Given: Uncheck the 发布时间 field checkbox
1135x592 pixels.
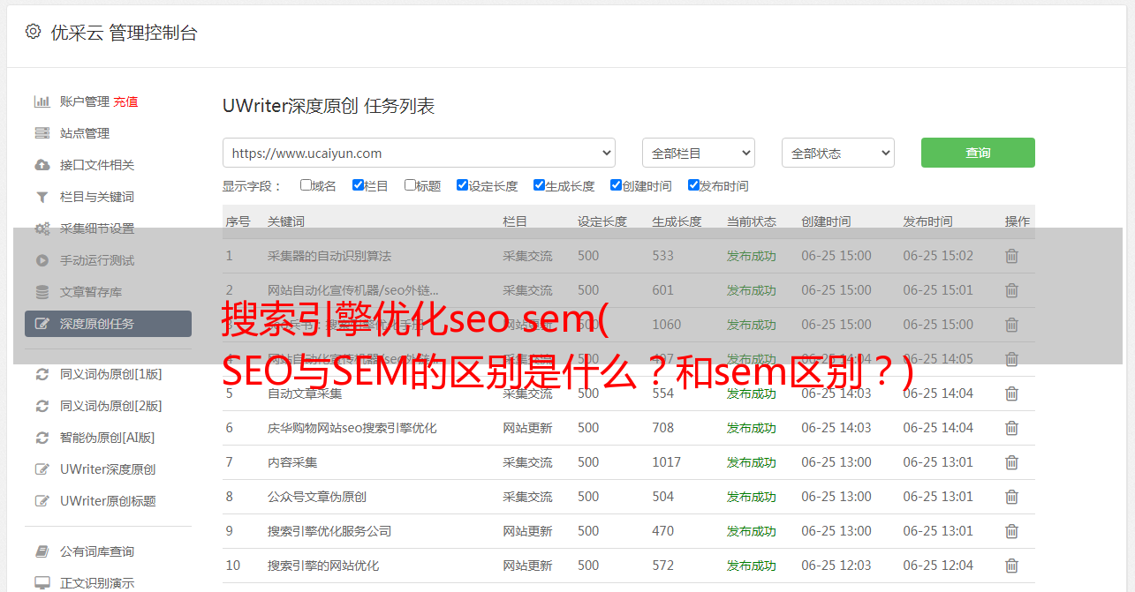Looking at the screenshot, I should (693, 185).
